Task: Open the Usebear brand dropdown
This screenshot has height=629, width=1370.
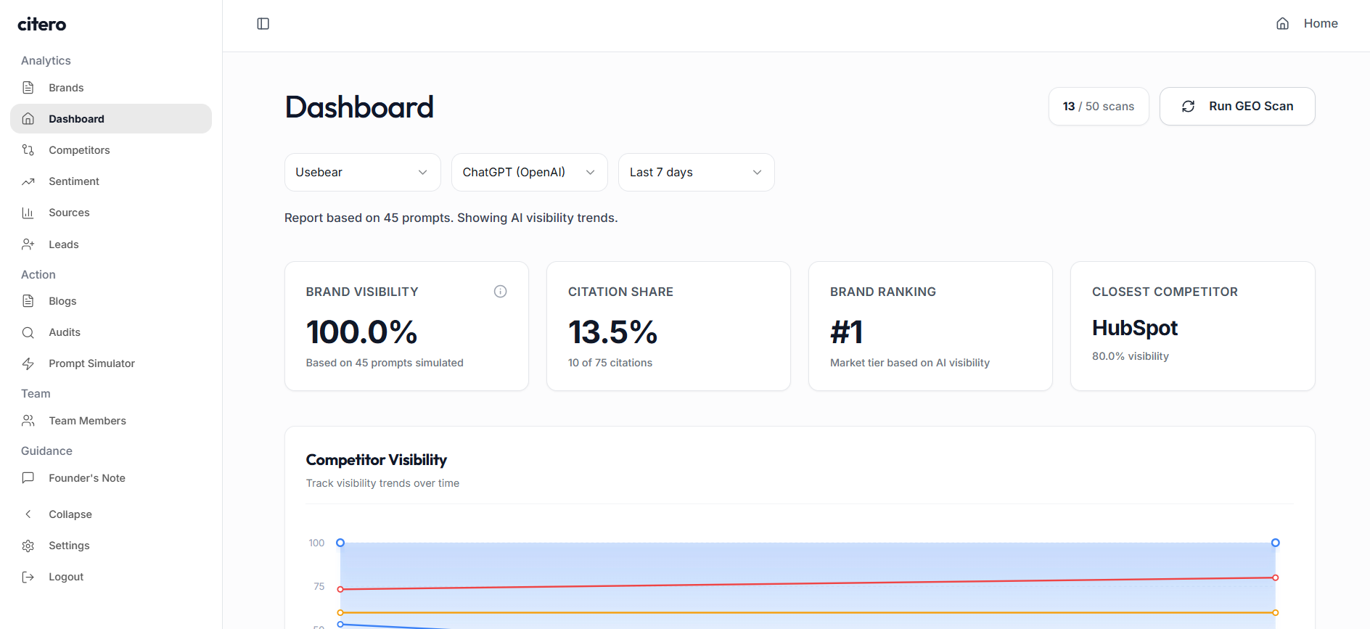Action: point(362,172)
